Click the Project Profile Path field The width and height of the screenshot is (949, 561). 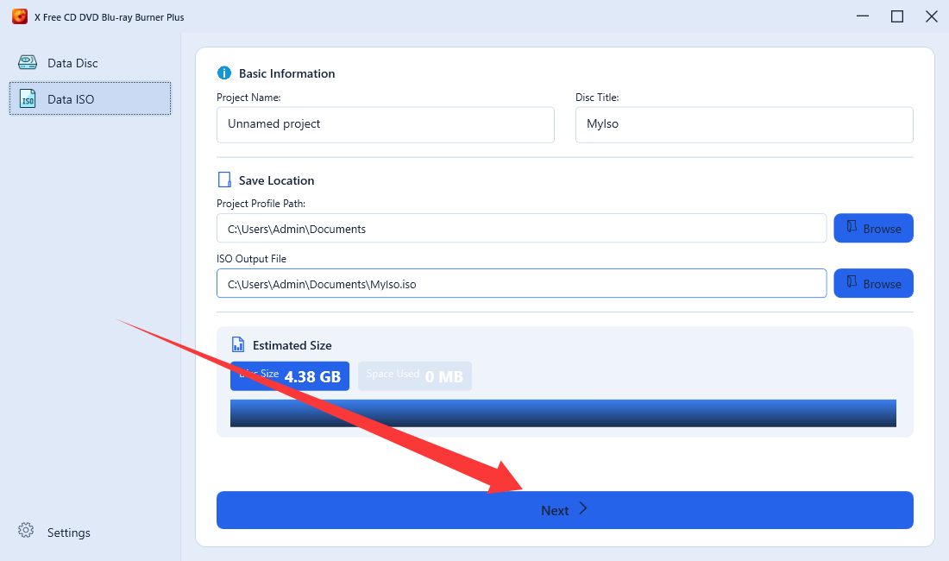pyautogui.click(x=522, y=228)
